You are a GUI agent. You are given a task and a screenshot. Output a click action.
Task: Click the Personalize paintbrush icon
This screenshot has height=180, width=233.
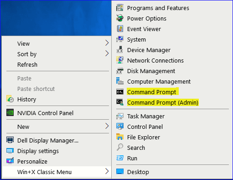pos(10,161)
